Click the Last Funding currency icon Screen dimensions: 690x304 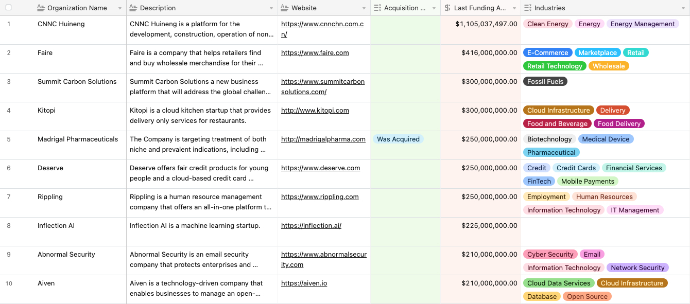[447, 8]
